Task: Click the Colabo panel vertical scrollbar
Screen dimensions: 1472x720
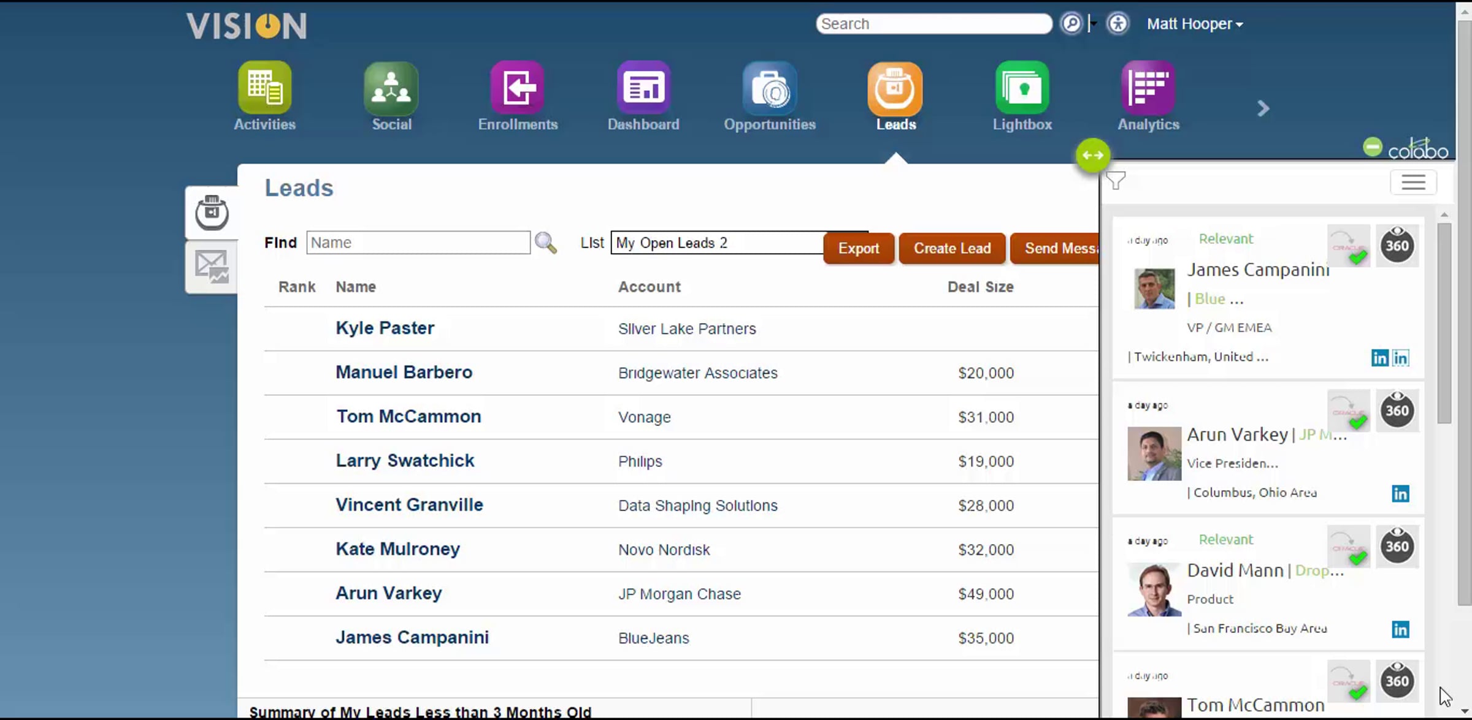Action: pos(1444,323)
